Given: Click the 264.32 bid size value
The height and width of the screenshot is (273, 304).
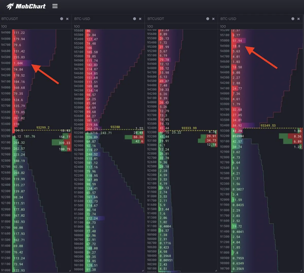Looking at the screenshot, I should point(19,143).
